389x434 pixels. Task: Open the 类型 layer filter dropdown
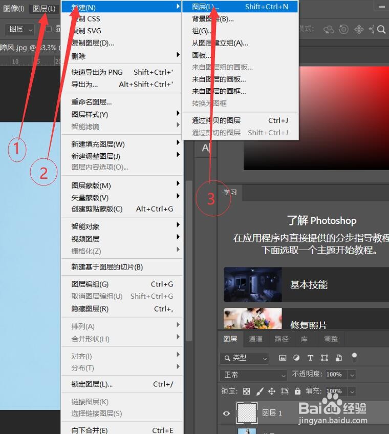[244, 358]
